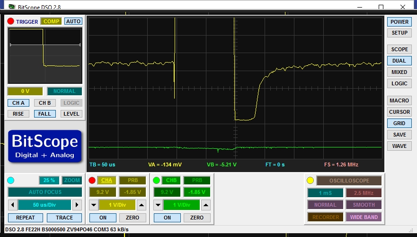Switch to LOGIC display mode in right panel
Viewport: 417px width, 237px height.
[399, 83]
